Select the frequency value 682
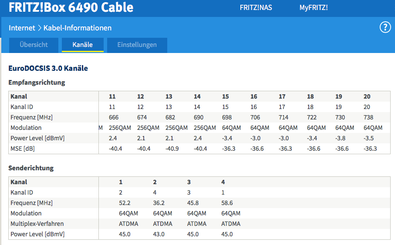The width and height of the screenshot is (395, 245). pos(170,117)
